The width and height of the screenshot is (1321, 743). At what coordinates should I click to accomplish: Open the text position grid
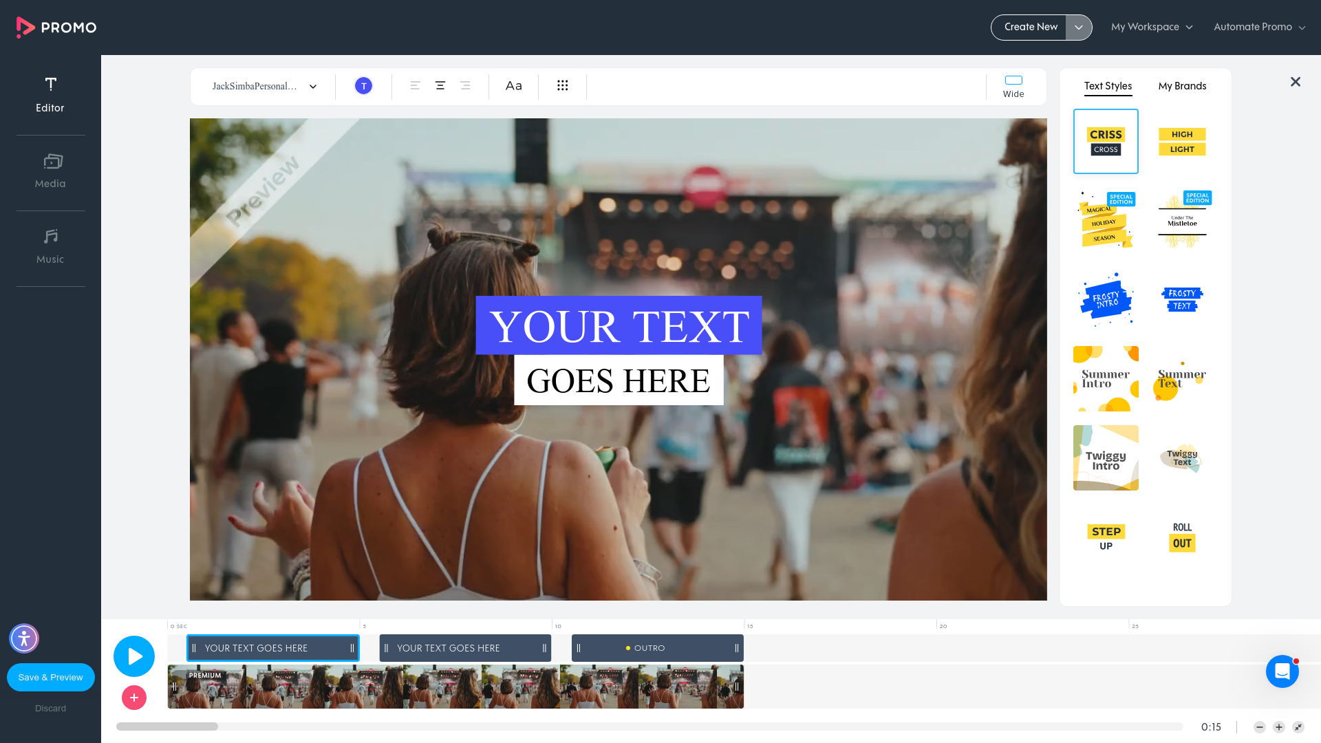click(x=563, y=85)
